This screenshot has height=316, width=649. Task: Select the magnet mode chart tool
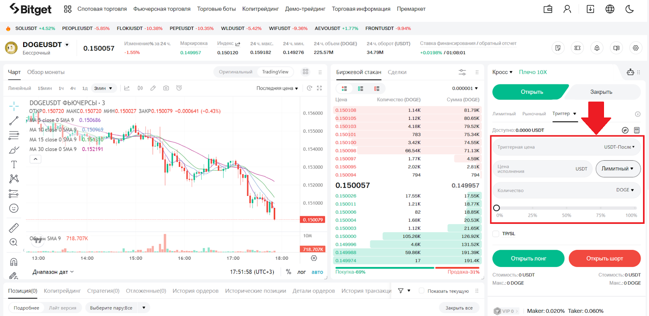coord(14,262)
